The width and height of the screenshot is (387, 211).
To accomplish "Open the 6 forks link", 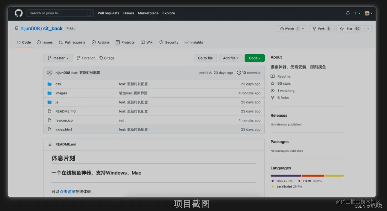I will [280, 98].
